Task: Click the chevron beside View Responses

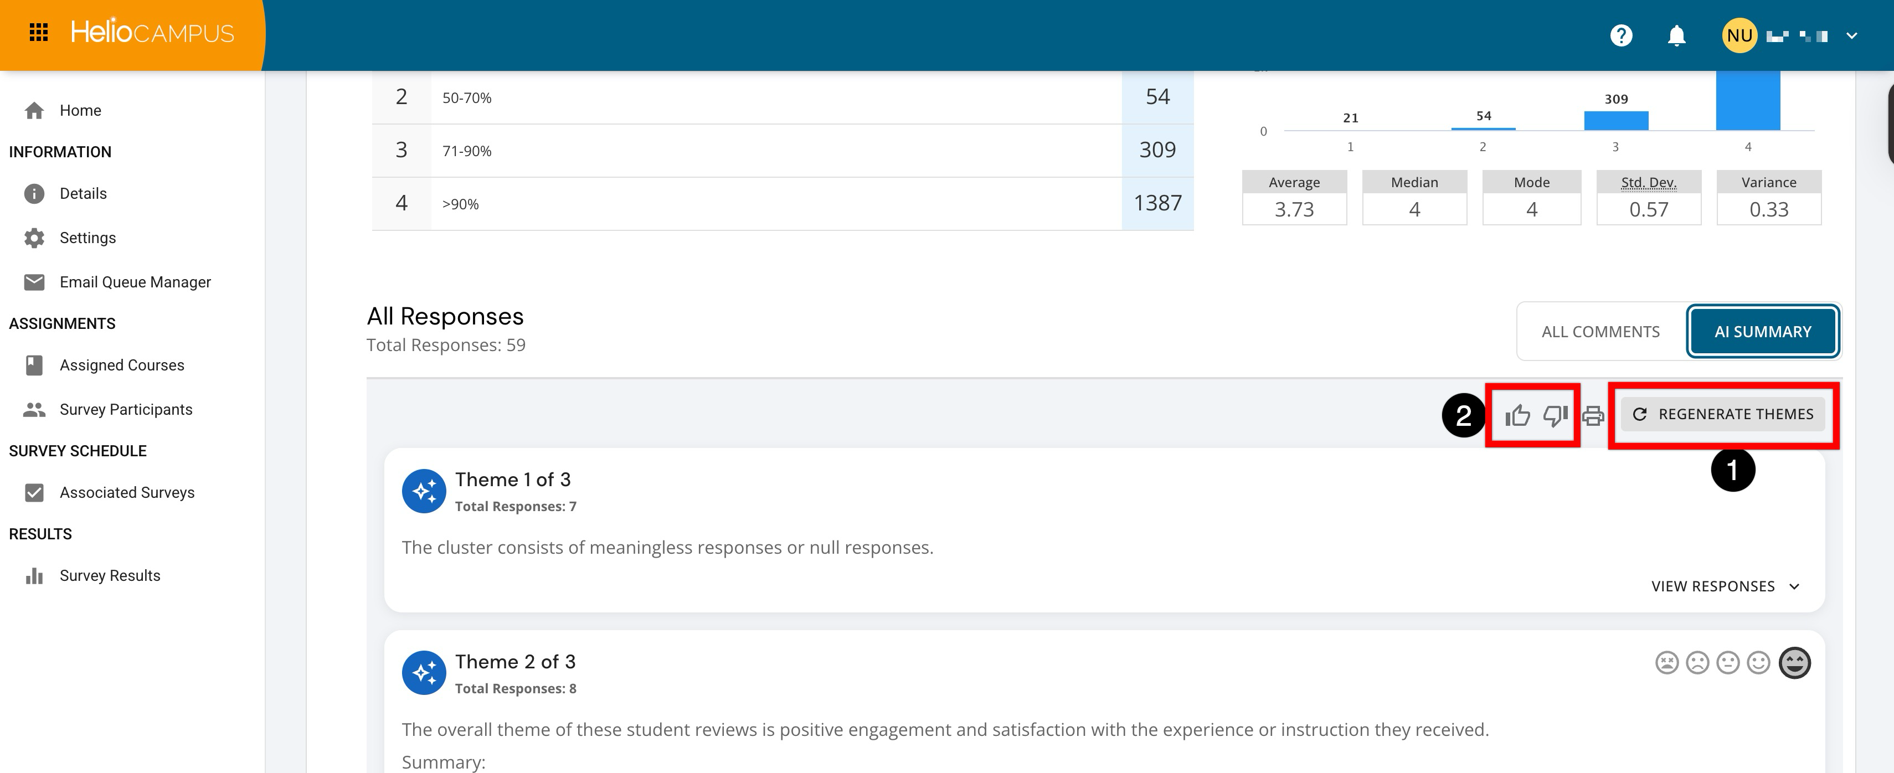Action: click(x=1794, y=586)
